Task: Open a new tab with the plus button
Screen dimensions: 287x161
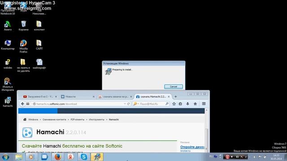Action: click(175, 97)
